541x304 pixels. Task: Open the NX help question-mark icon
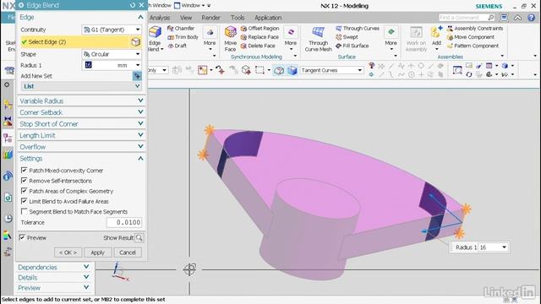click(x=532, y=18)
